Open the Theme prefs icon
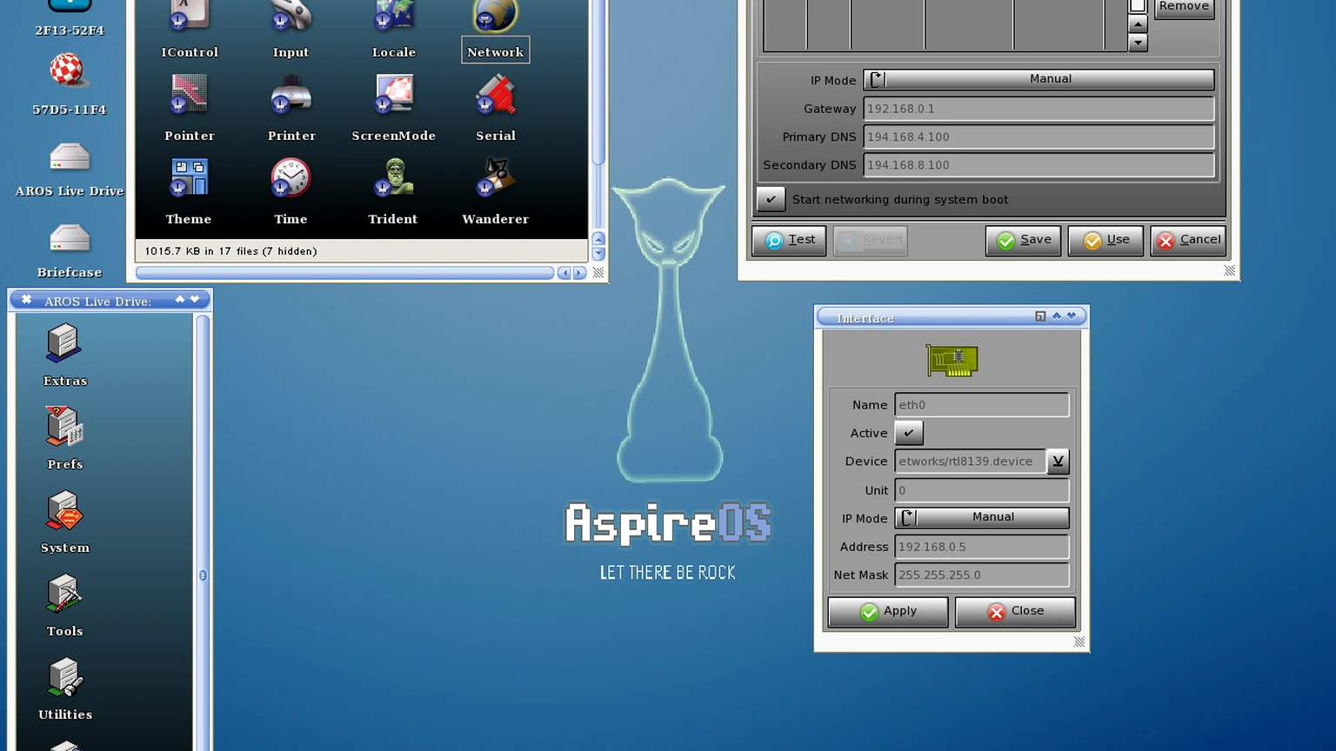This screenshot has width=1336, height=751. coord(189,192)
